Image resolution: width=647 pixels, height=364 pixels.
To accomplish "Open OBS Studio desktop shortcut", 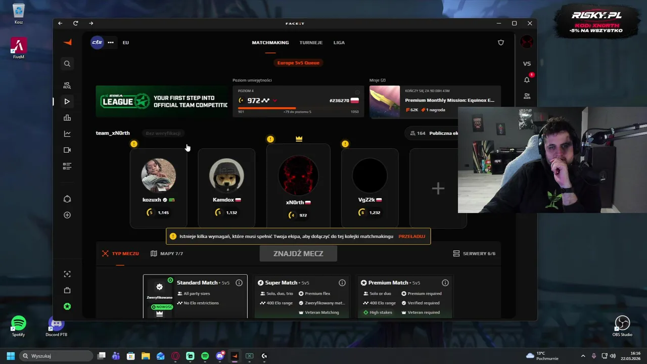I will coord(622,326).
